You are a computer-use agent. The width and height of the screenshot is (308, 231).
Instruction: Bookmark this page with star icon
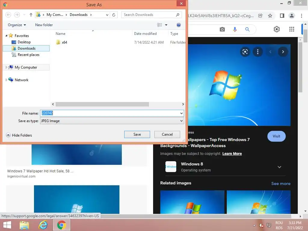pos(270,16)
